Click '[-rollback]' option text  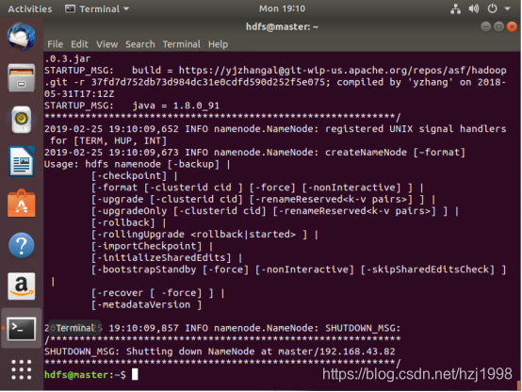(x=123, y=222)
